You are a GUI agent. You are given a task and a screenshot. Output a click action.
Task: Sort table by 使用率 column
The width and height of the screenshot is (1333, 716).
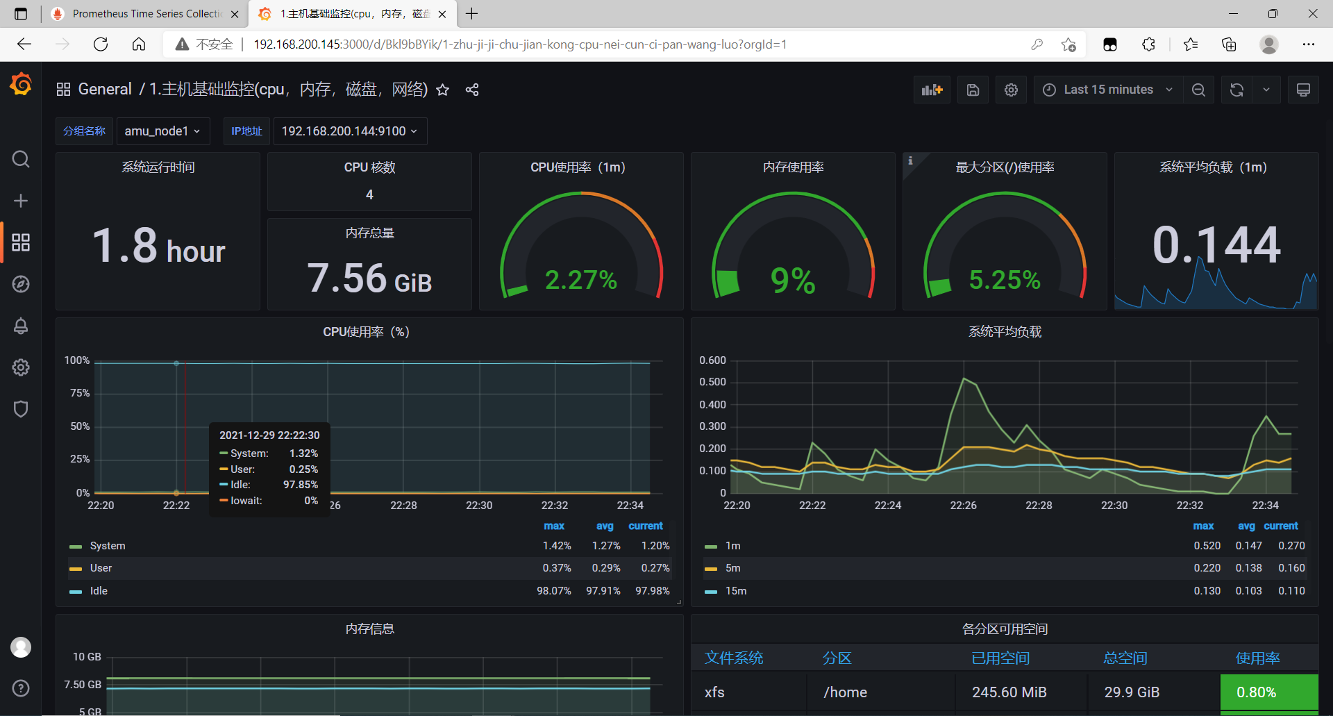click(x=1257, y=658)
